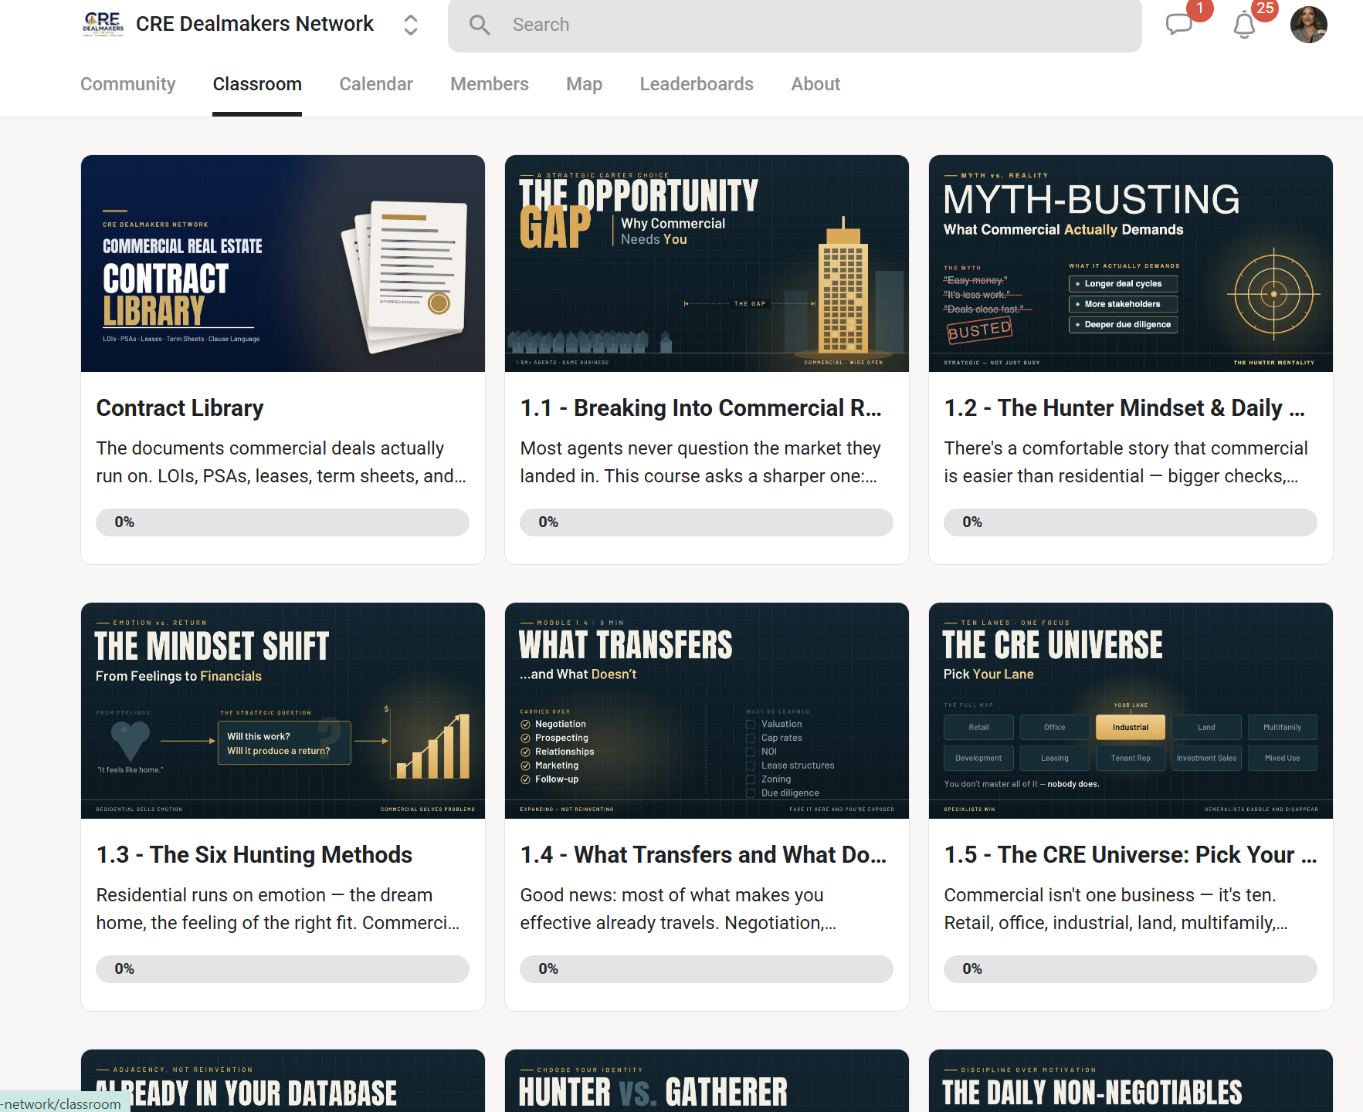
Task: Click the 1.3 course 0% progress bar
Action: pyautogui.click(x=283, y=969)
